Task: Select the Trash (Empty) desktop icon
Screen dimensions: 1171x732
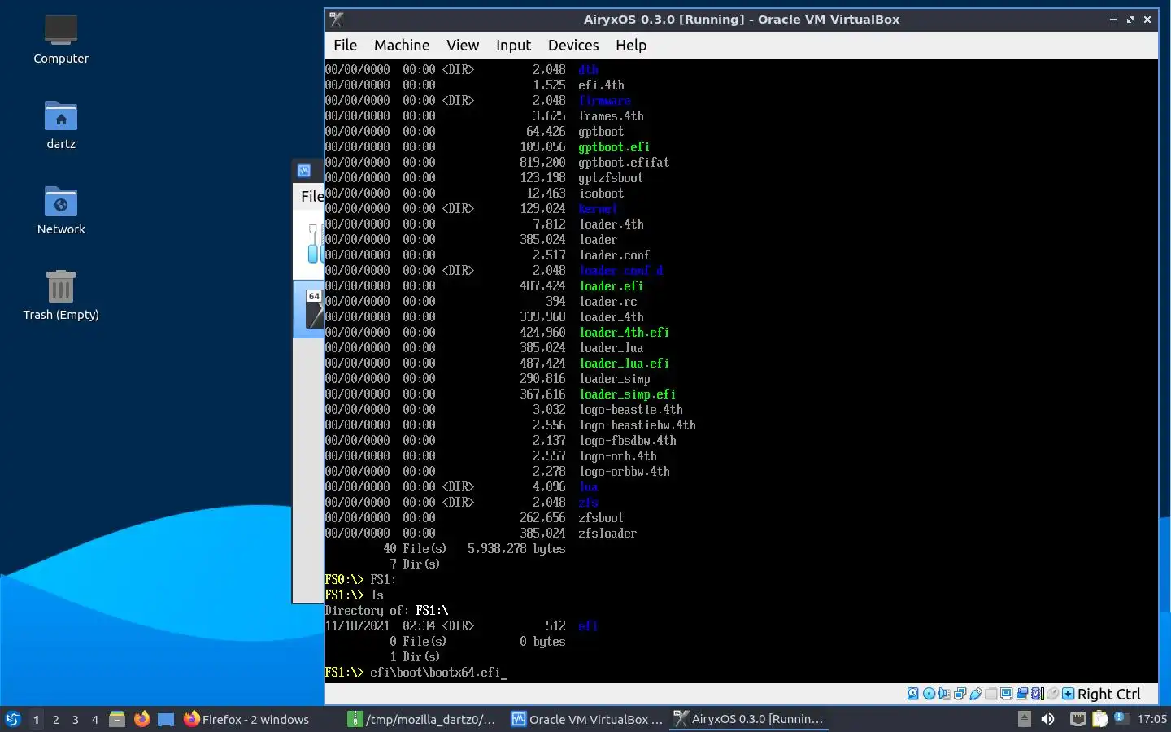Action: click(61, 295)
